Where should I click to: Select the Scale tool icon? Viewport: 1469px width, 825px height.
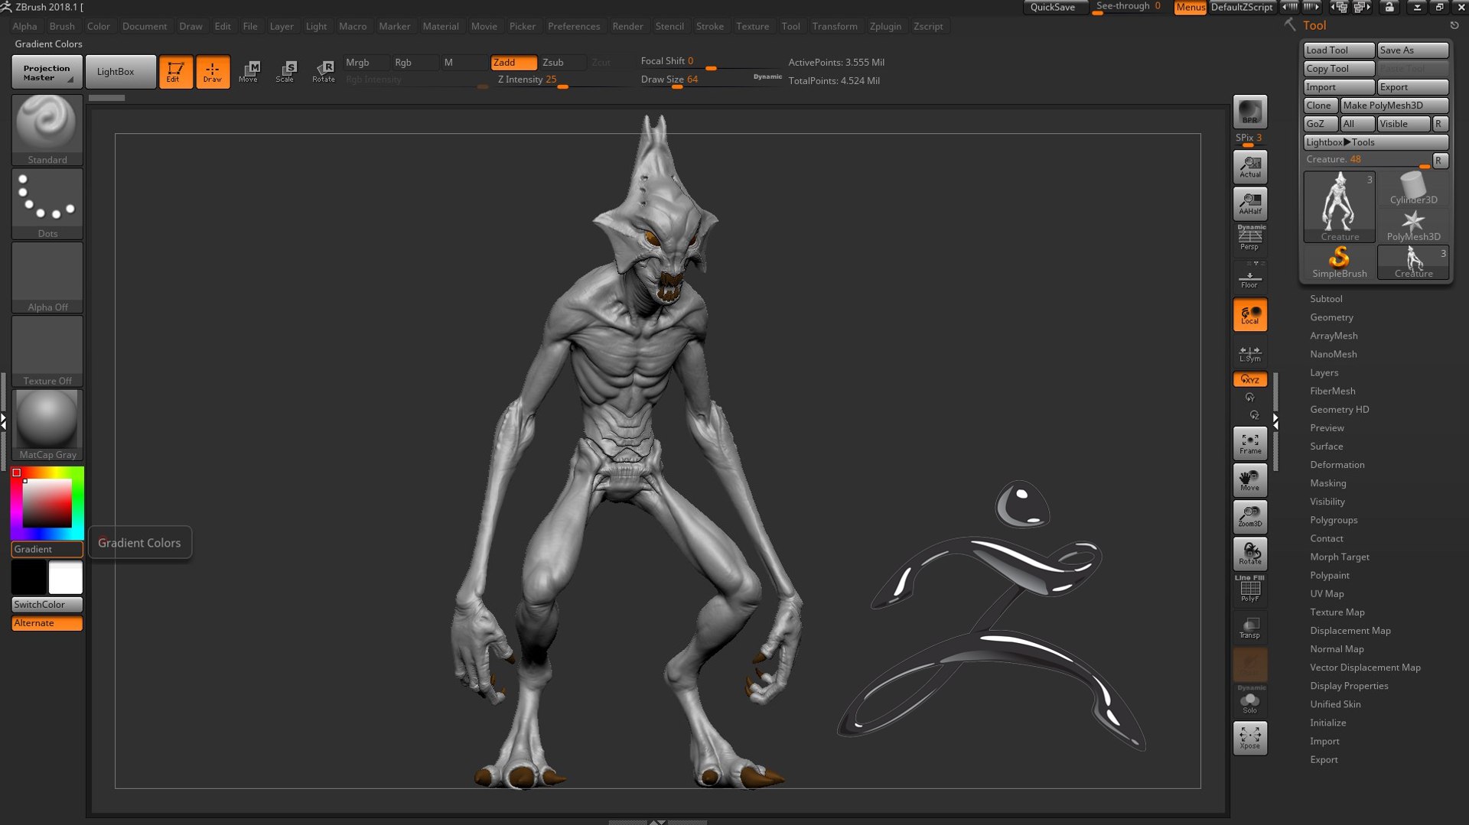[x=285, y=72]
